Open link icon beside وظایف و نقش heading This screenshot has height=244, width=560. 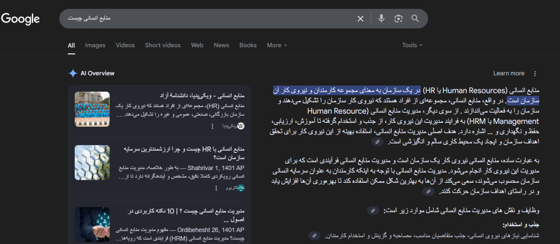(373, 210)
